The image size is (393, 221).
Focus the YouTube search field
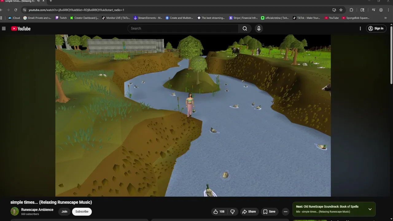(183, 29)
